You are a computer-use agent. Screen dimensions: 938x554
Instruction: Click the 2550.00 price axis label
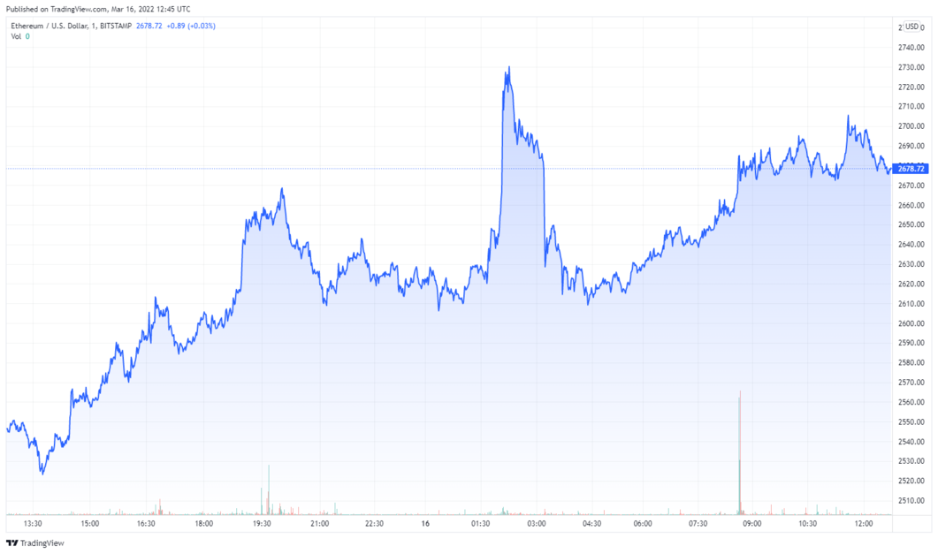pos(911,422)
